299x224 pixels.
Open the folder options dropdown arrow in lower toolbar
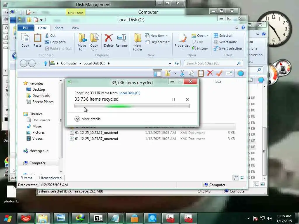click(x=175, y=73)
